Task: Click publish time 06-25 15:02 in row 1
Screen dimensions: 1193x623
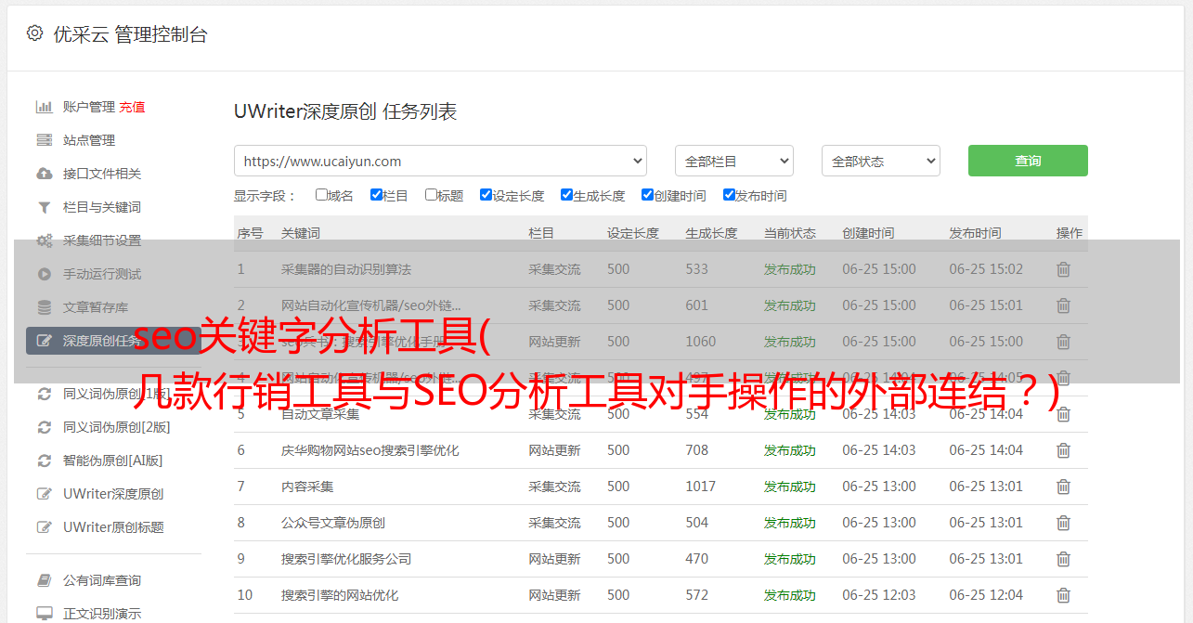Action: [x=986, y=269]
